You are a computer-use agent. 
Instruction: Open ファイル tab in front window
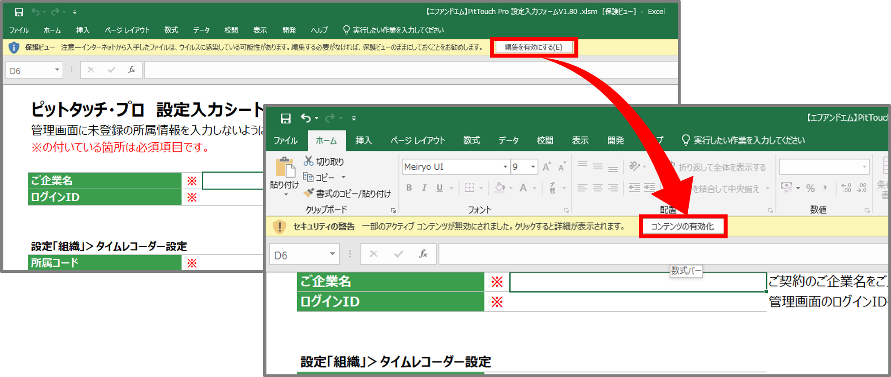pyautogui.click(x=286, y=140)
